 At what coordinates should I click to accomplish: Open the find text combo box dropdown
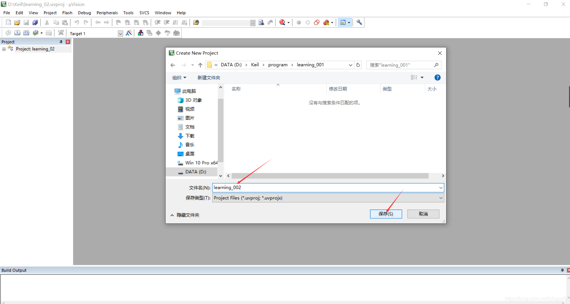point(253,23)
